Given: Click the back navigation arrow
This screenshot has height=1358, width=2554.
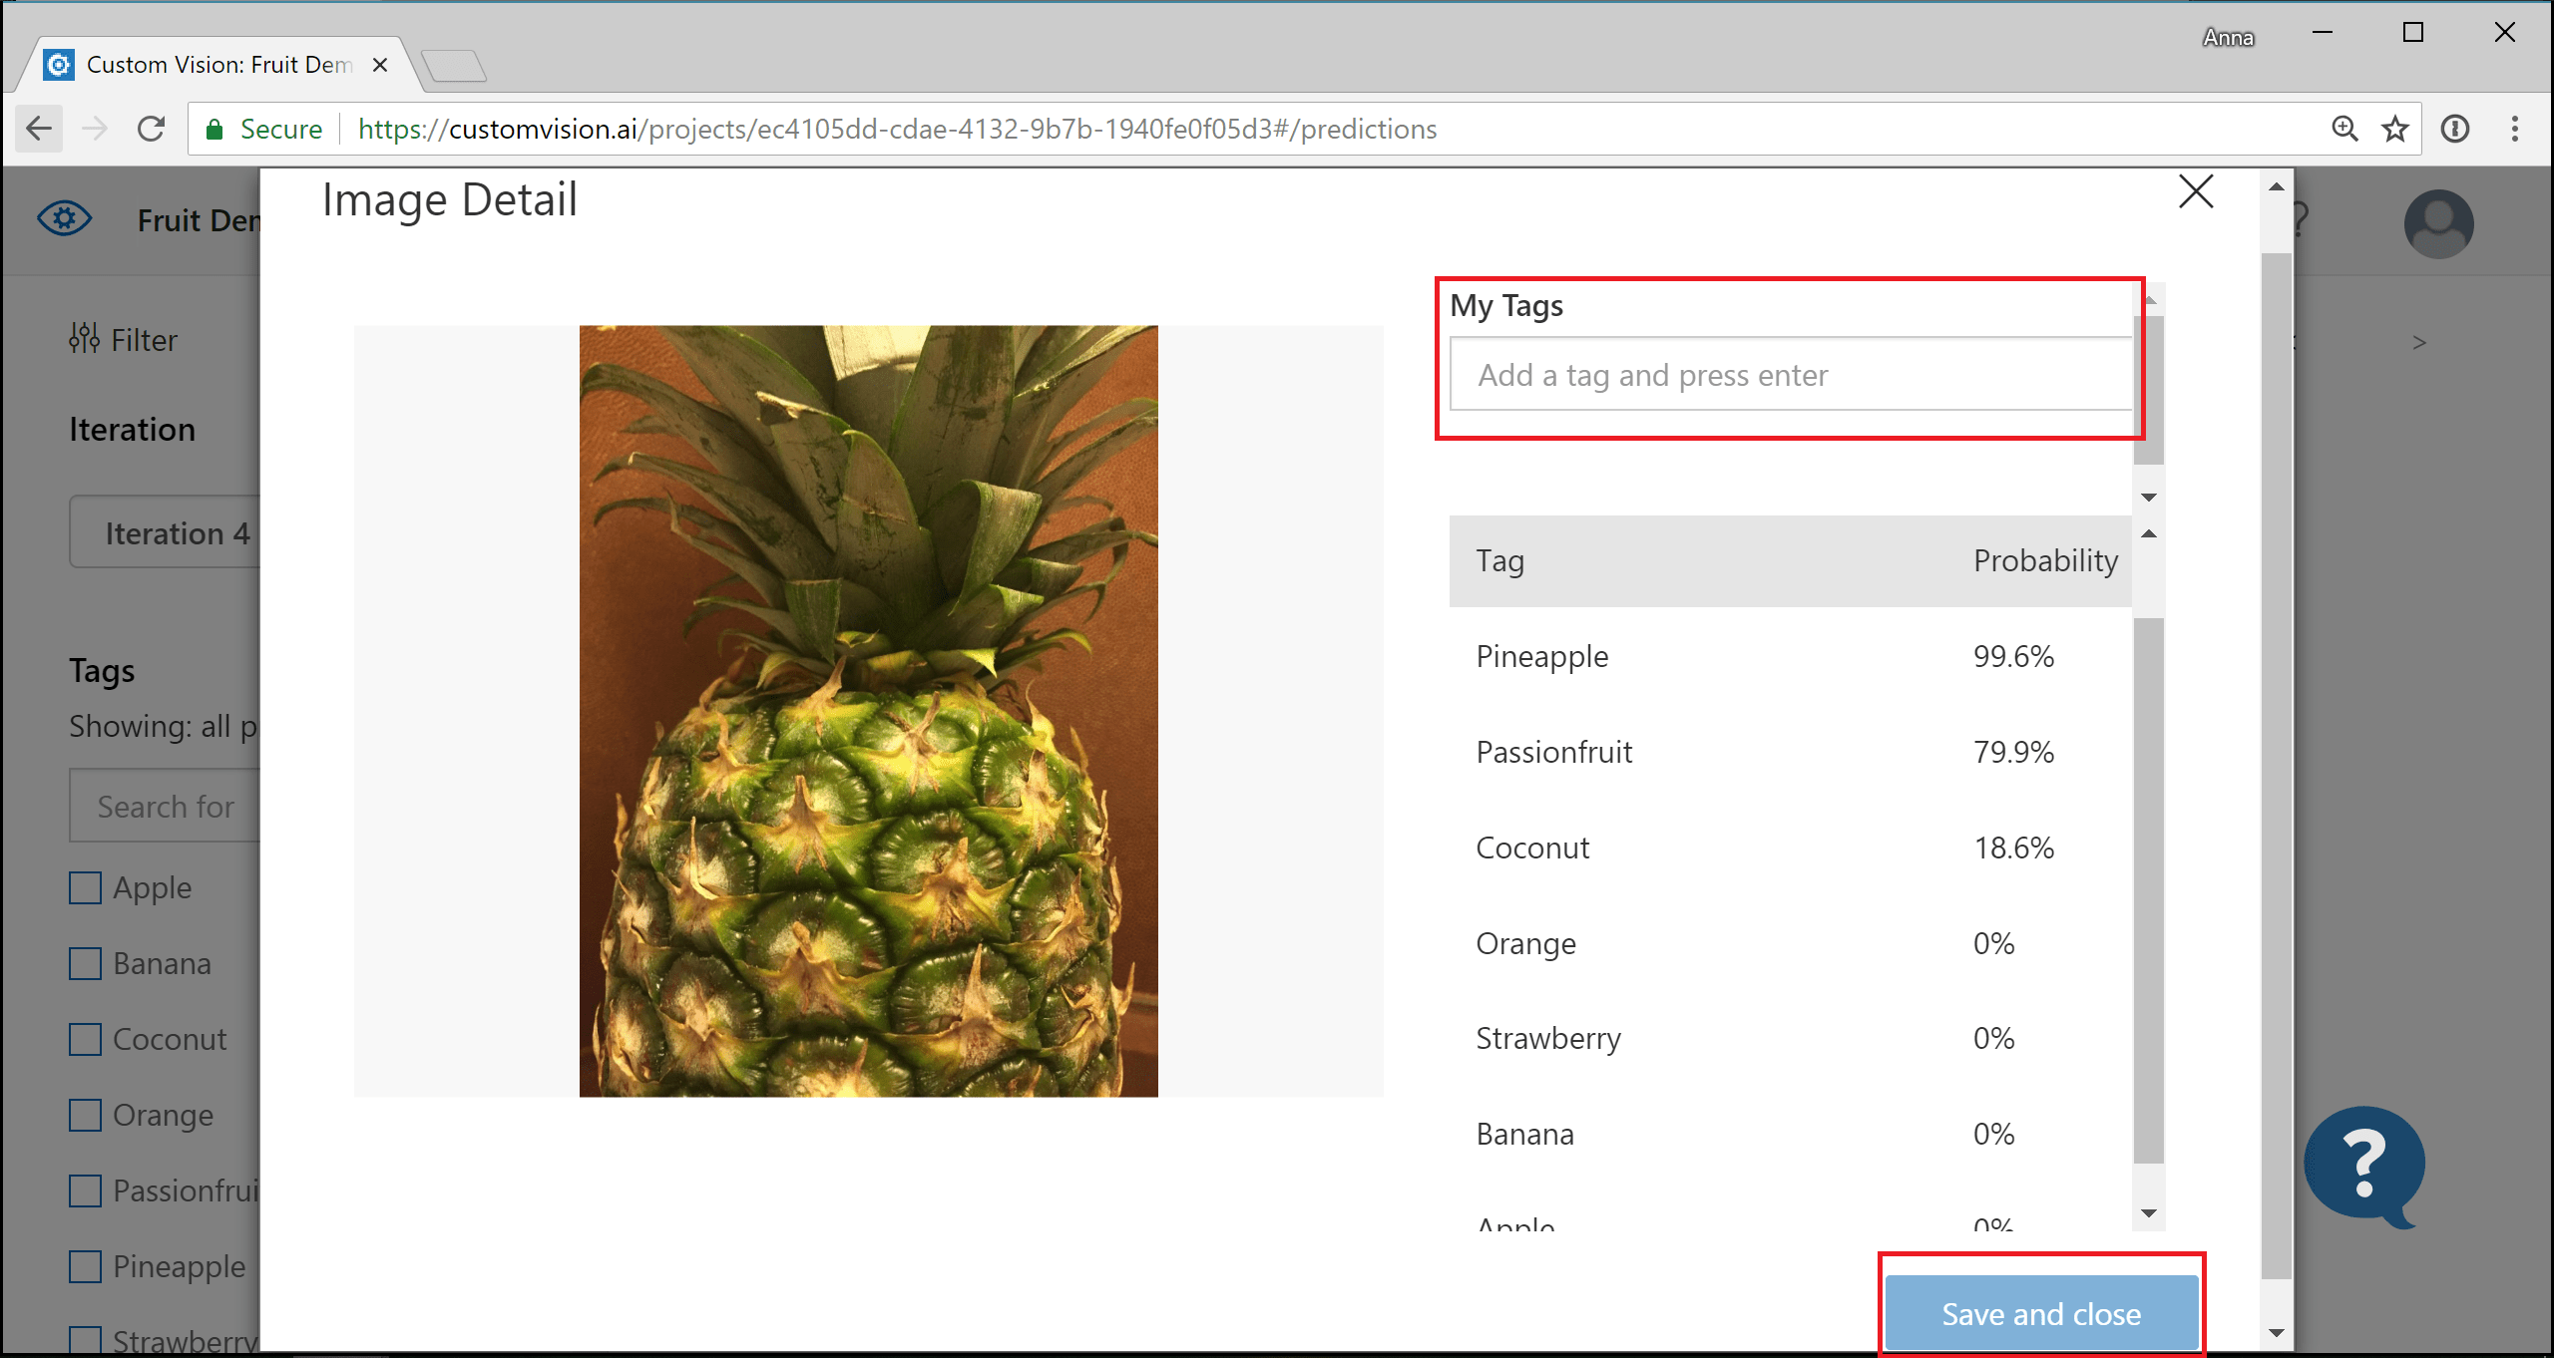Looking at the screenshot, I should (x=41, y=129).
